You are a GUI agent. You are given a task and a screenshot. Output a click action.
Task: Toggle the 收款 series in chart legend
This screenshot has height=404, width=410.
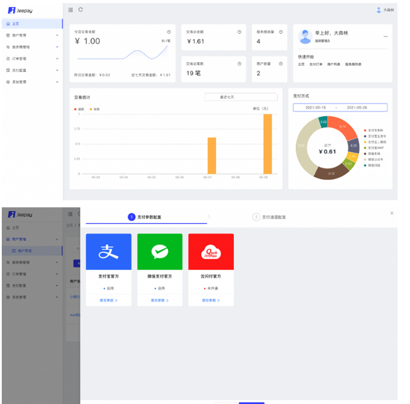tap(94, 109)
